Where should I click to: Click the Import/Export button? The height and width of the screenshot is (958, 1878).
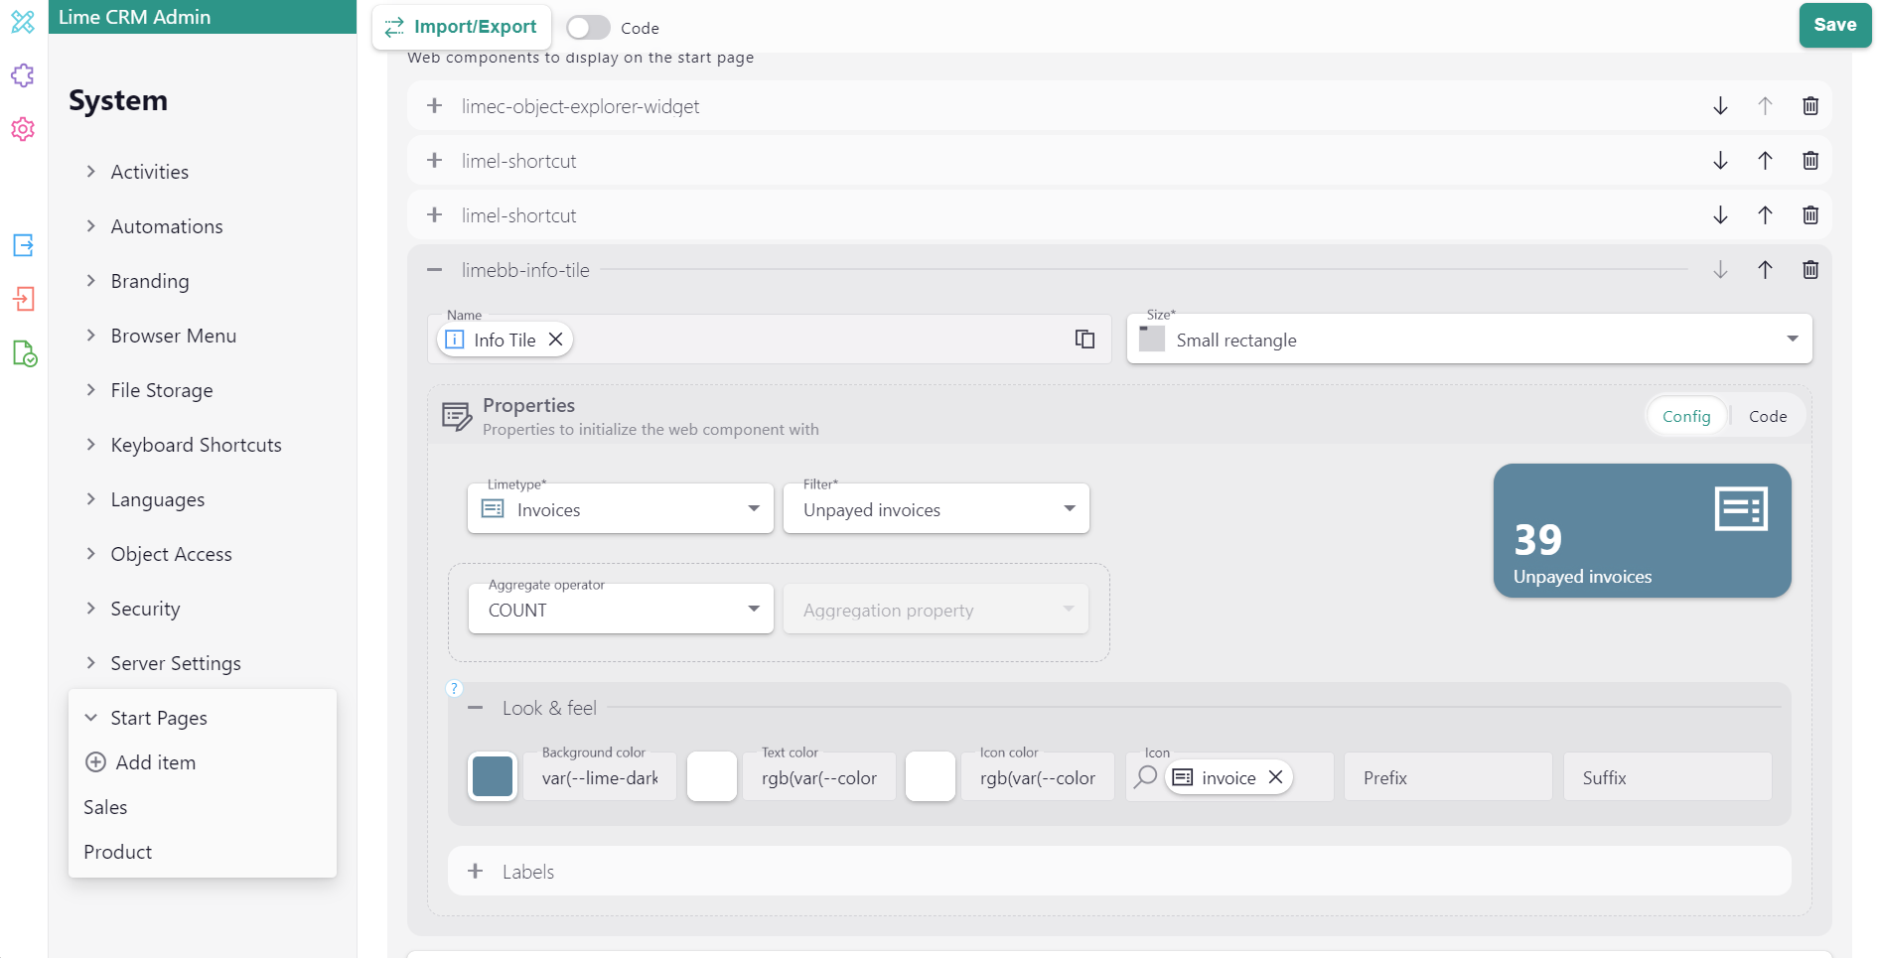(x=461, y=27)
